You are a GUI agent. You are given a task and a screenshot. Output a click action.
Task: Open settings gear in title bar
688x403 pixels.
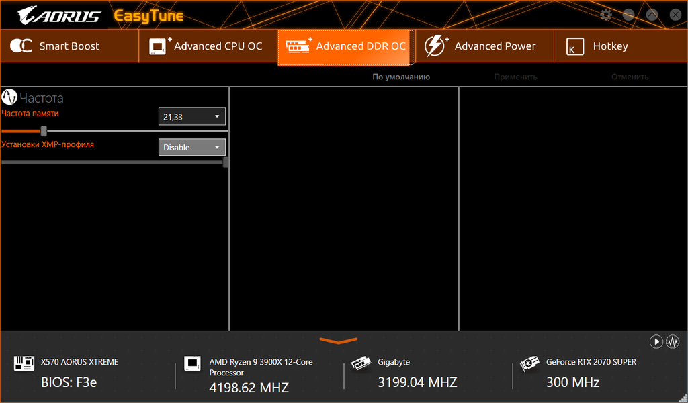tap(606, 15)
